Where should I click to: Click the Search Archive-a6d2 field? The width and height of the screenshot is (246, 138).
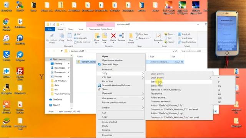click(193, 51)
